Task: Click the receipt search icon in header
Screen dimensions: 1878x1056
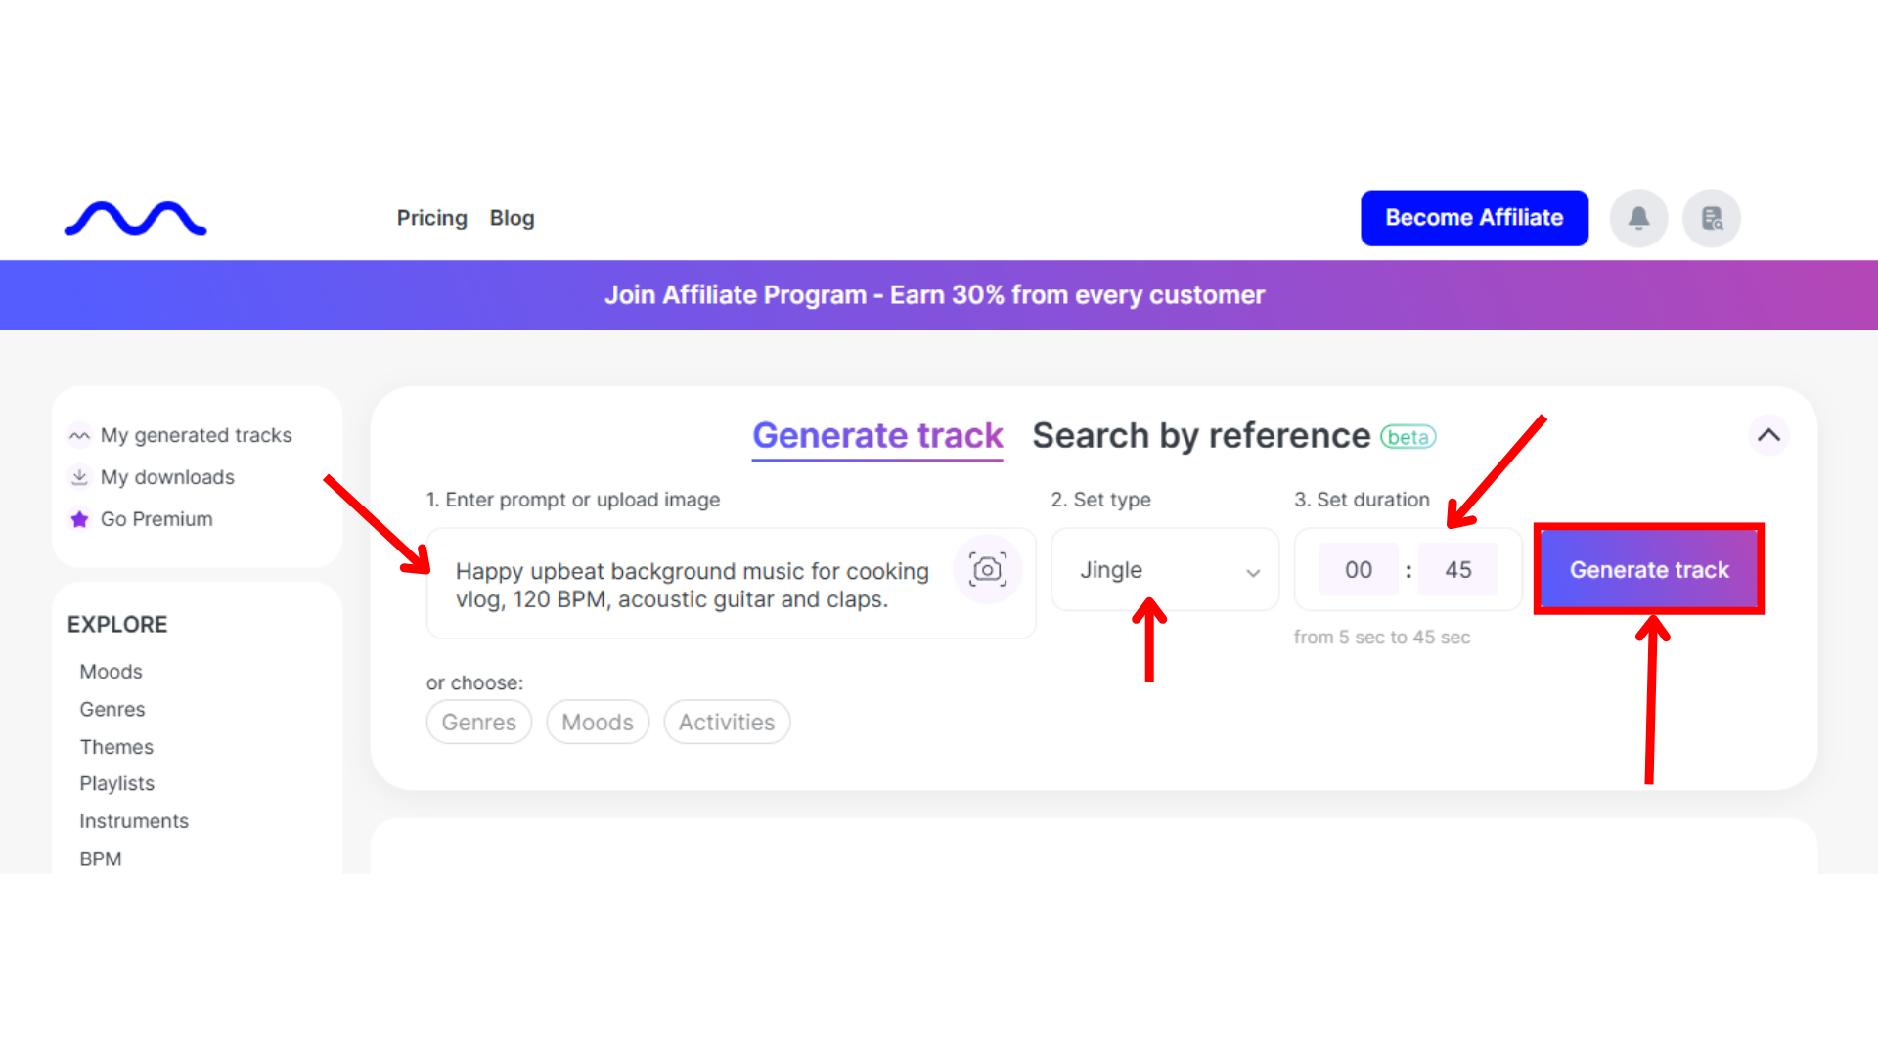Action: click(x=1711, y=218)
